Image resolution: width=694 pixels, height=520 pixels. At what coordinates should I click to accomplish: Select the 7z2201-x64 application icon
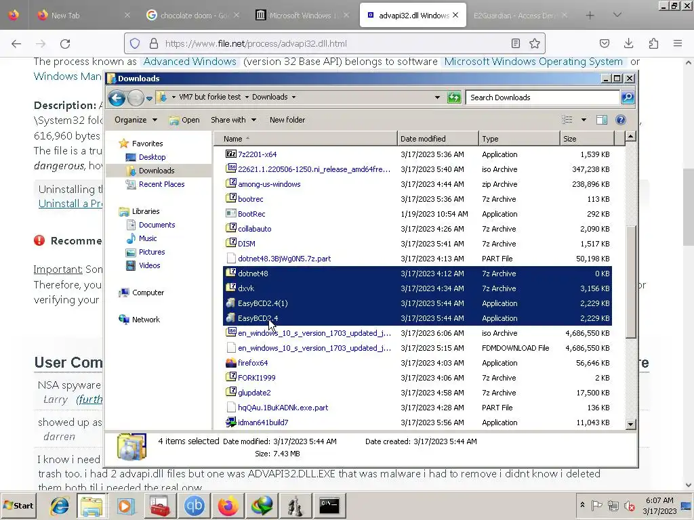[x=230, y=154]
